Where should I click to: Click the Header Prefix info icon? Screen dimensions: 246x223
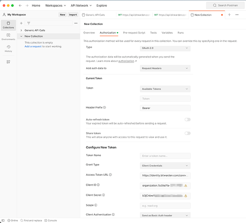[104, 107]
